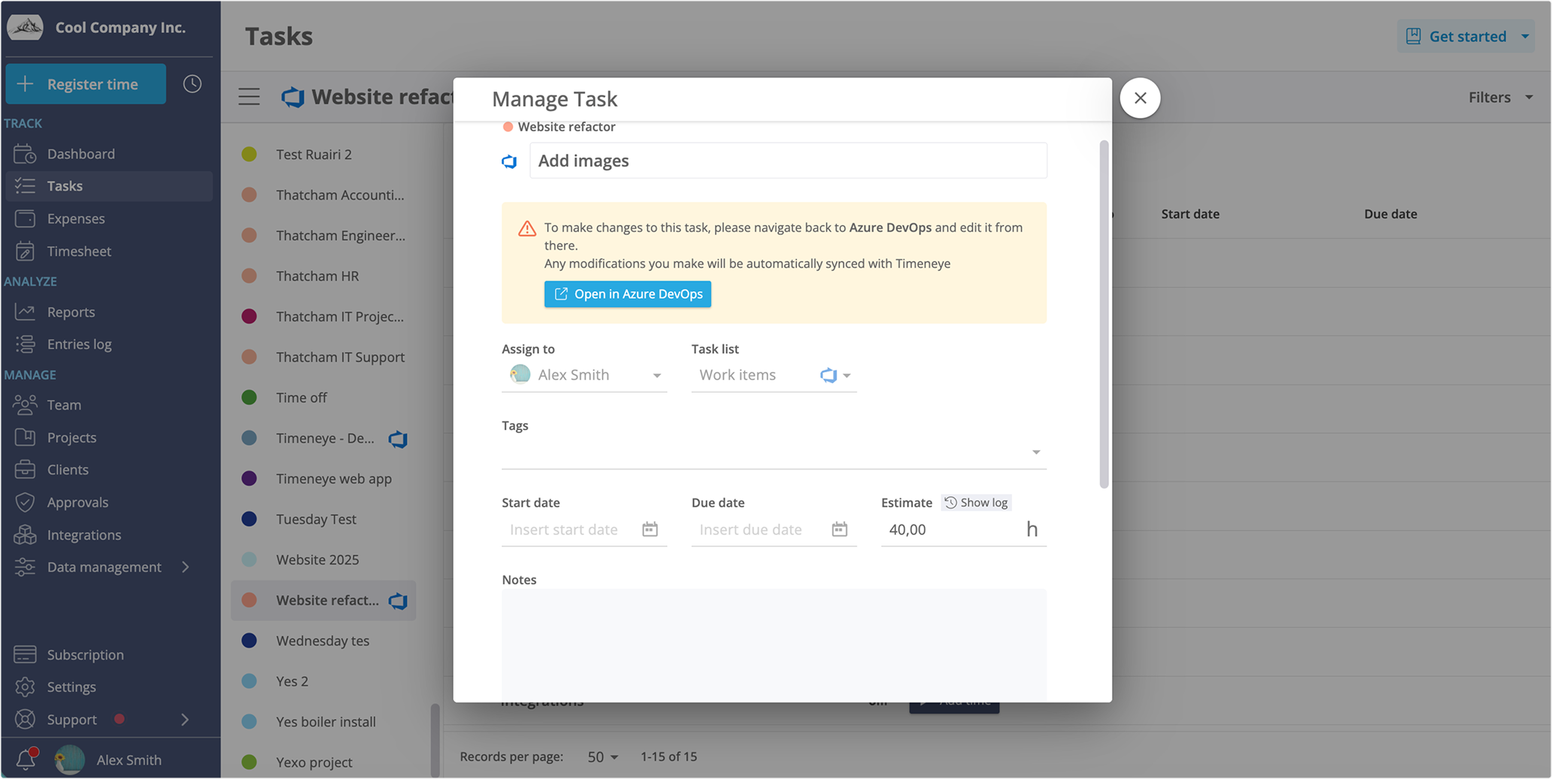Click the Open in Azure DevOps button

(628, 293)
